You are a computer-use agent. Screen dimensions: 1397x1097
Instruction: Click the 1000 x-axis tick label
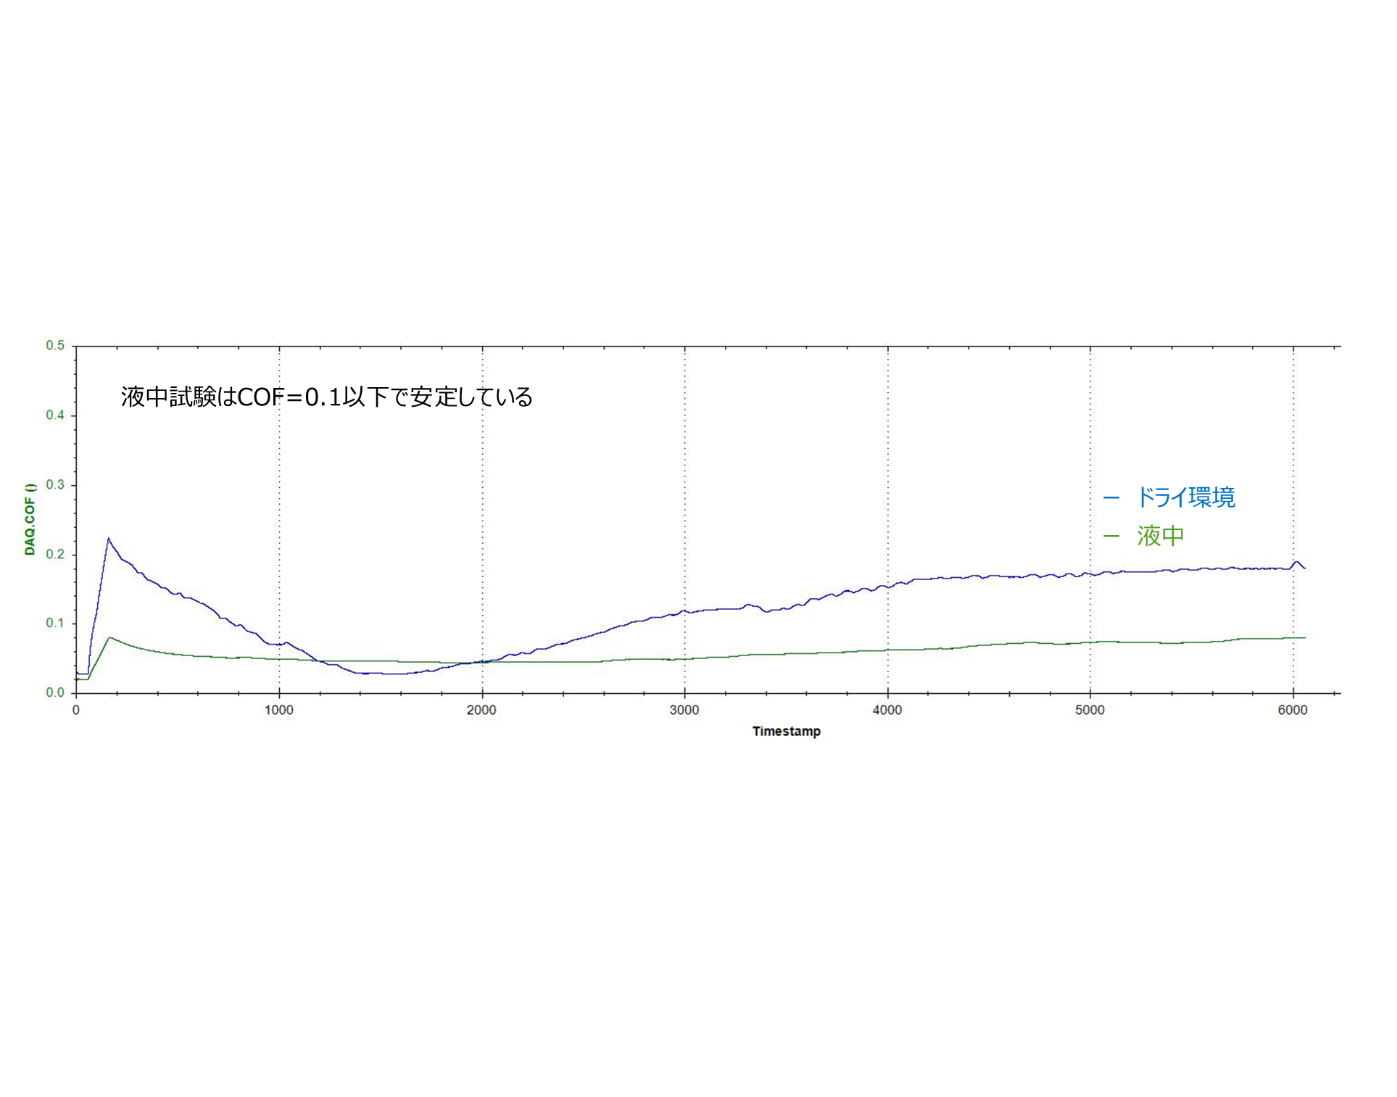279,711
